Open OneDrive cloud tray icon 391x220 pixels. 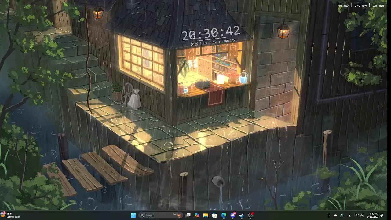[x=335, y=215]
